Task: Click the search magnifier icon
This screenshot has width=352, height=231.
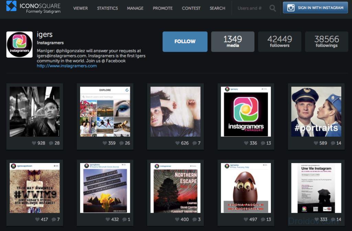Action: [273, 8]
